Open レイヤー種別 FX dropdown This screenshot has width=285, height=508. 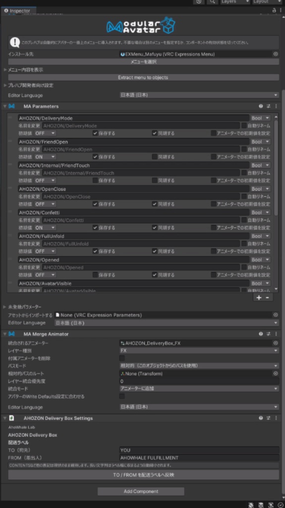[199, 351]
